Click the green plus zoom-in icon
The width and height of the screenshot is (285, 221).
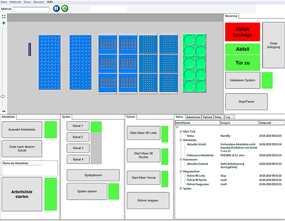[x=4, y=23]
